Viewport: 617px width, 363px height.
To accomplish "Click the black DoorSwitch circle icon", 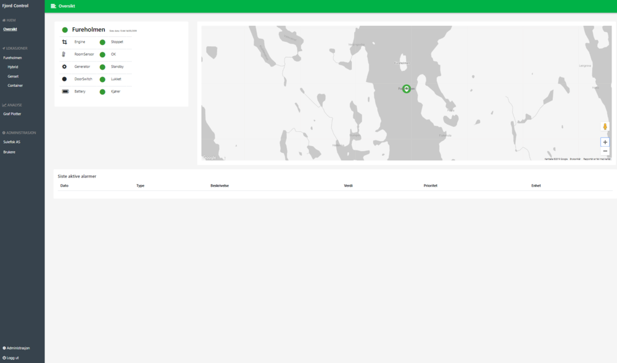I will [64, 79].
